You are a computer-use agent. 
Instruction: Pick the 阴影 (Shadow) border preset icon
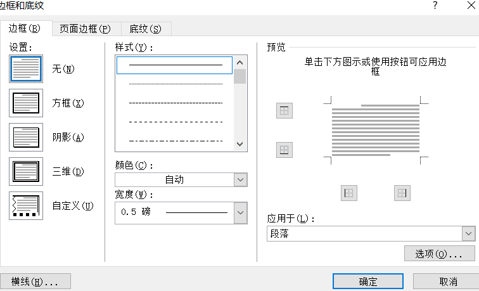pos(26,137)
